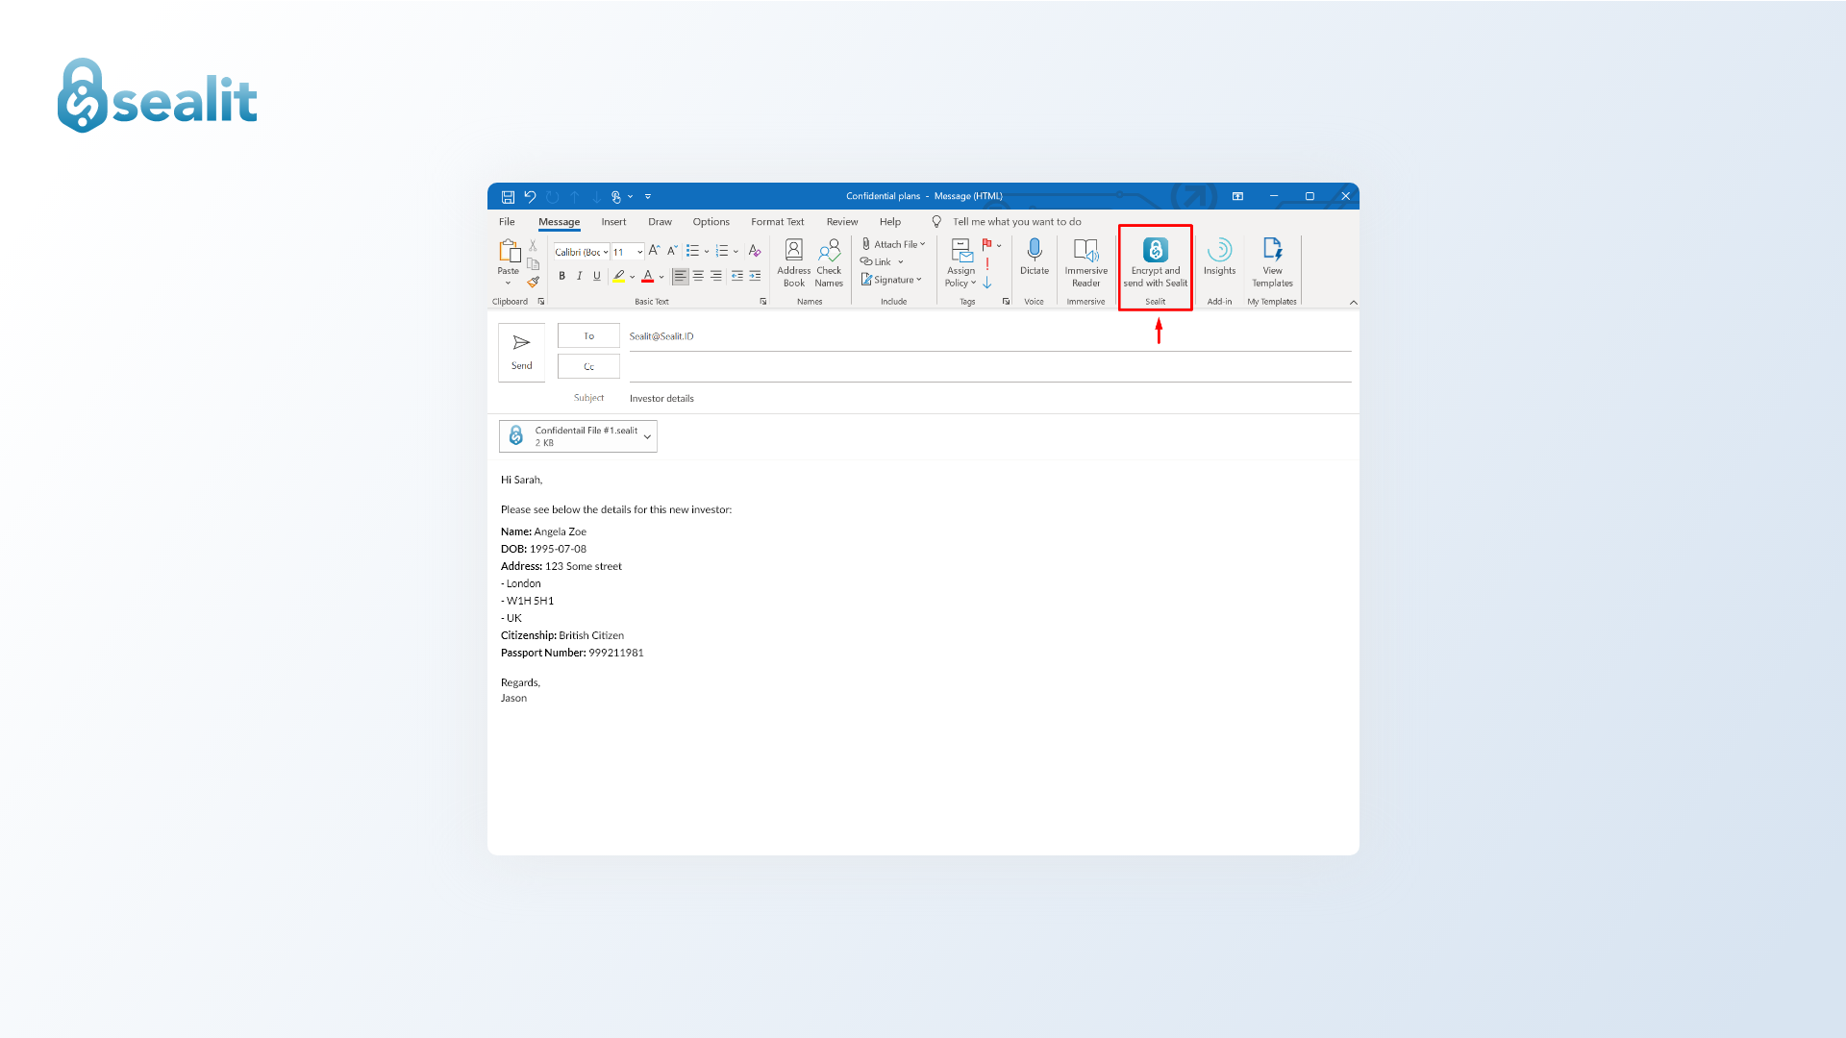The height and width of the screenshot is (1038, 1846).
Task: Switch to the Insert tab
Action: tap(613, 222)
